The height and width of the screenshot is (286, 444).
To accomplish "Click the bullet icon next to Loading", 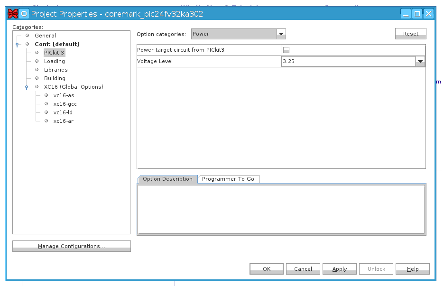I will tap(37, 61).
